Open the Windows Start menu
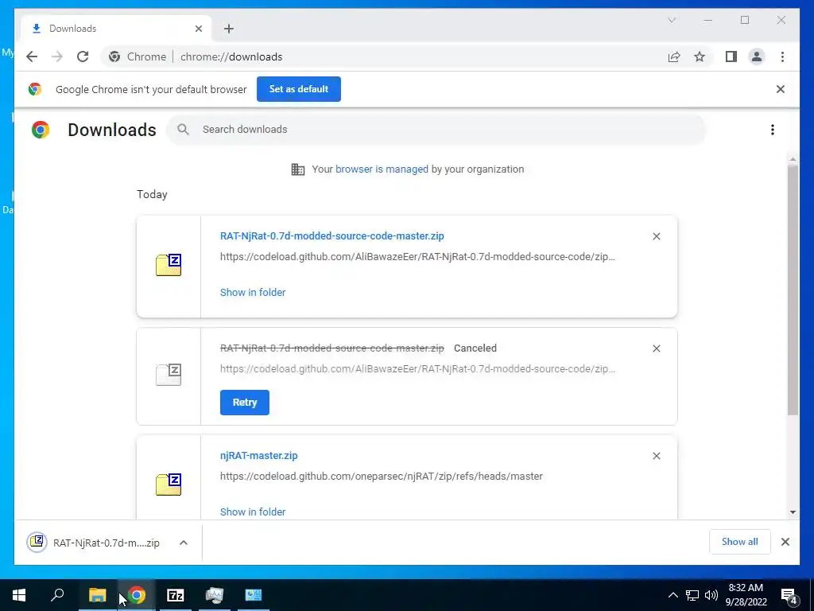This screenshot has height=611, width=814. click(x=19, y=595)
